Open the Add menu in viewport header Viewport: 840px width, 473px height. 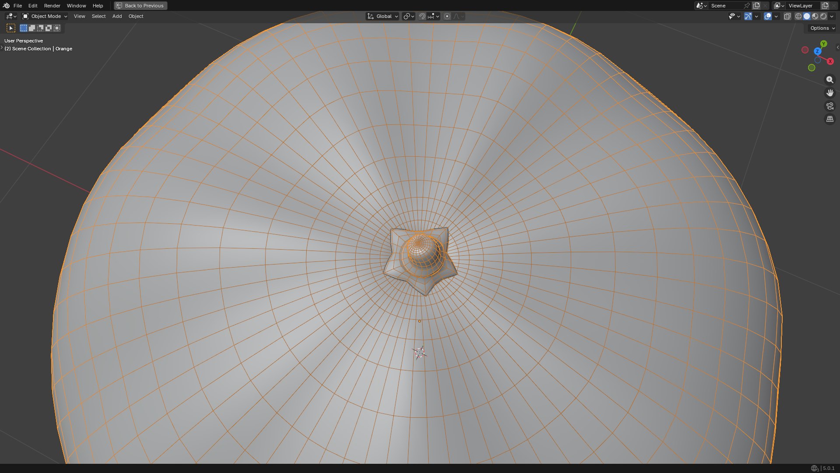coord(117,16)
